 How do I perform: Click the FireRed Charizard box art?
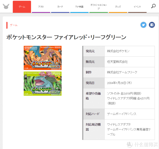click(43, 58)
